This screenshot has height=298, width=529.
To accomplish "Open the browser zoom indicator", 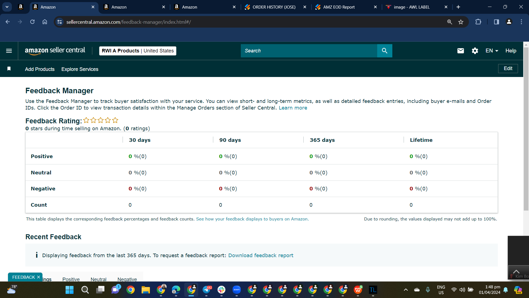I will 450,22.
